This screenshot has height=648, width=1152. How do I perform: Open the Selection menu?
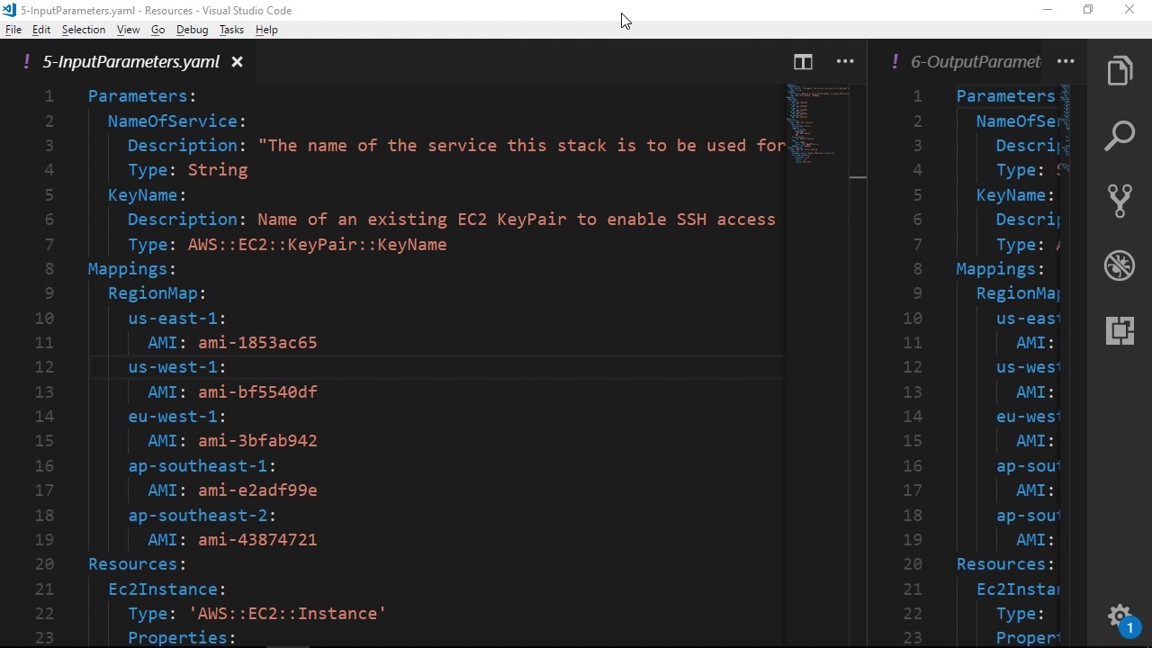[84, 30]
